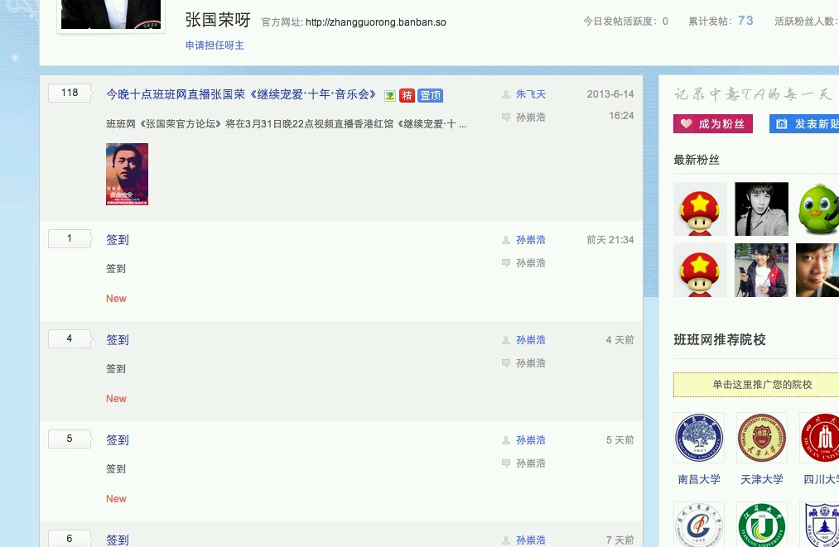Click 单击这里推广您的院校 banner
Image resolution: width=839 pixels, height=547 pixels.
click(x=756, y=385)
